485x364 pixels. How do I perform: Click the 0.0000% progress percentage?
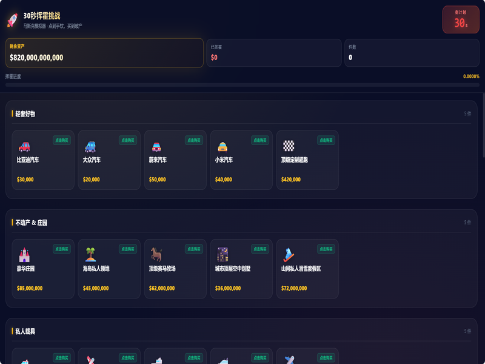point(471,76)
